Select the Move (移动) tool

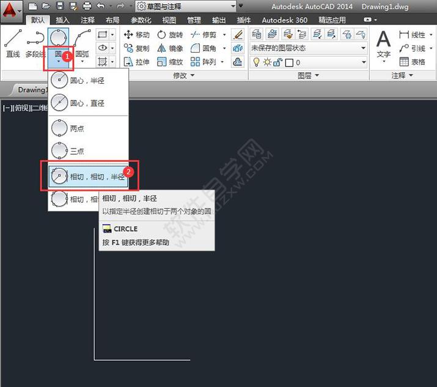pyautogui.click(x=136, y=35)
